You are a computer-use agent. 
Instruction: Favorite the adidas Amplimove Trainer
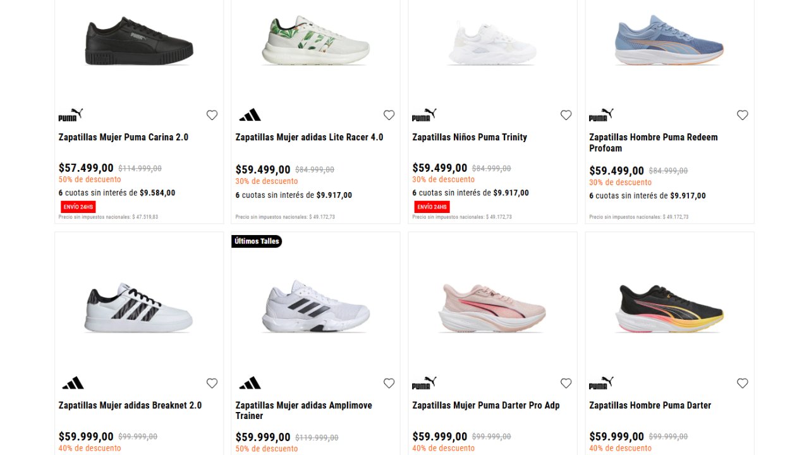coord(389,383)
